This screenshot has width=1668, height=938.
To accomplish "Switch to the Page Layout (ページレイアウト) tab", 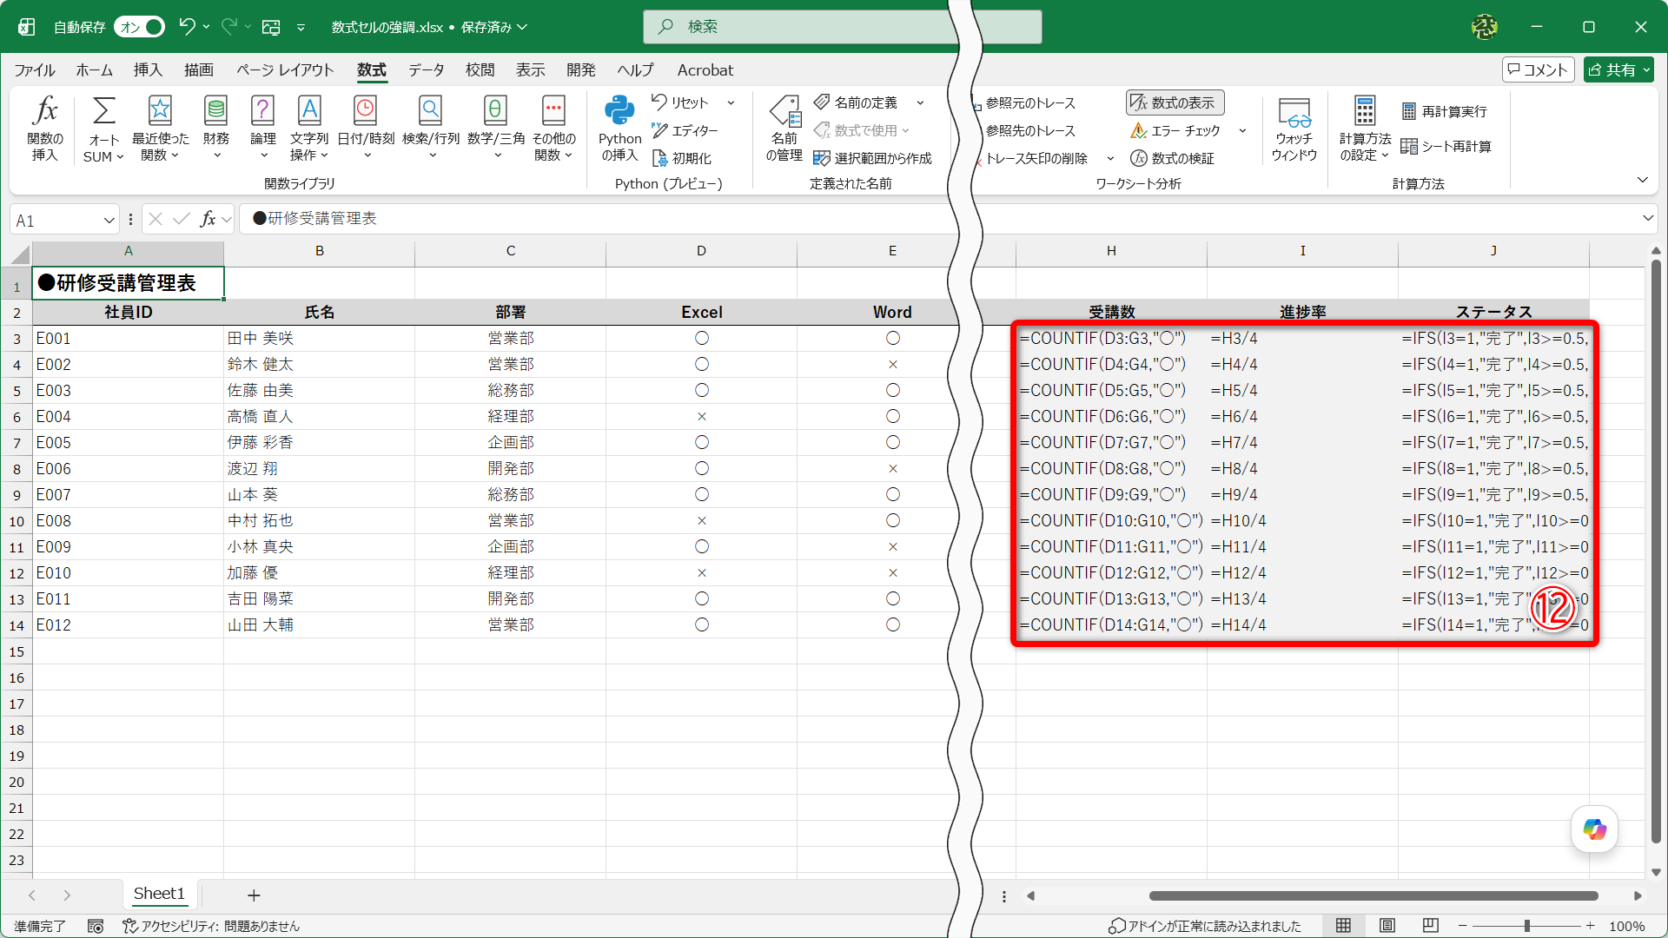I will [x=285, y=70].
